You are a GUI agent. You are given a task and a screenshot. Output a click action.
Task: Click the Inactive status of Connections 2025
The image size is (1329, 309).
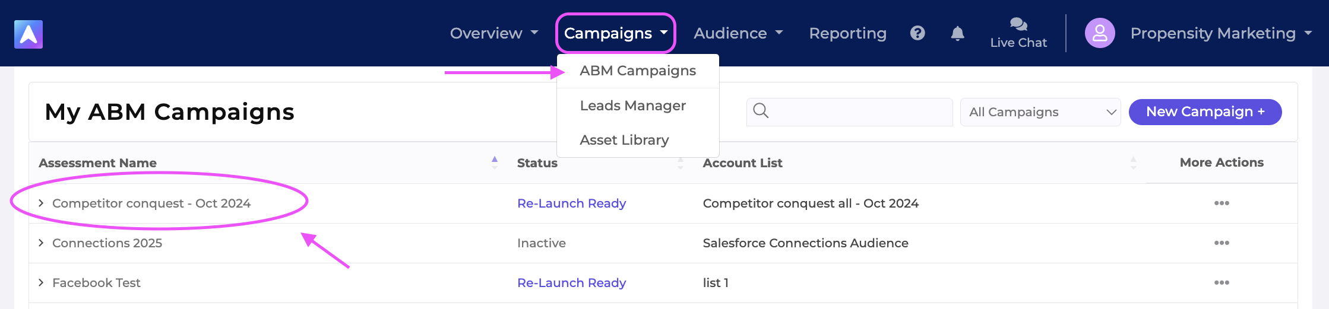(541, 243)
